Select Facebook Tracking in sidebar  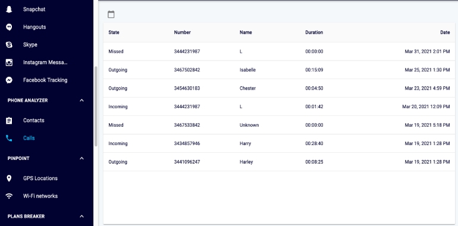(x=45, y=80)
